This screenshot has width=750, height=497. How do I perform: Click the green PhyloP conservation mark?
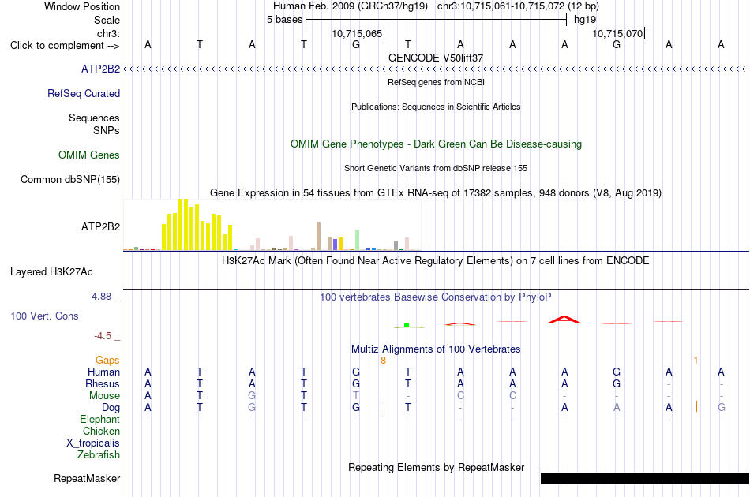[407, 324]
